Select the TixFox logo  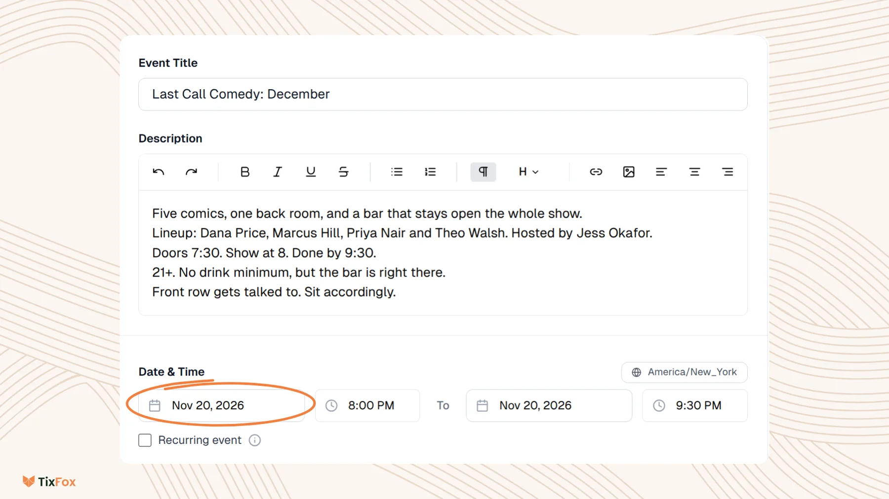(x=49, y=482)
